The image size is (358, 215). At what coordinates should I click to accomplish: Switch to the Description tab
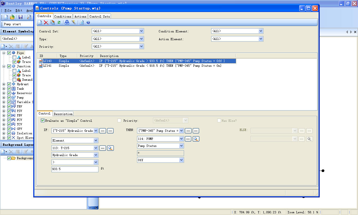[x=63, y=114]
